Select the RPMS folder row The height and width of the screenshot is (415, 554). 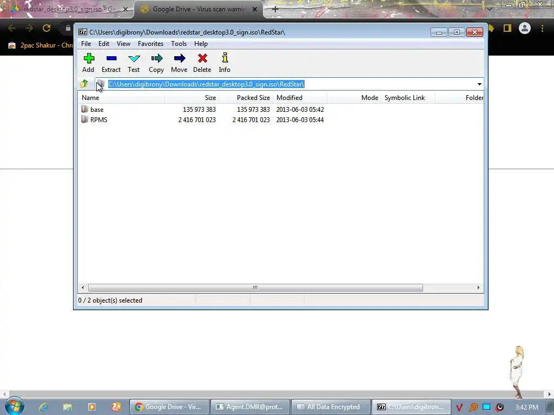(281, 119)
